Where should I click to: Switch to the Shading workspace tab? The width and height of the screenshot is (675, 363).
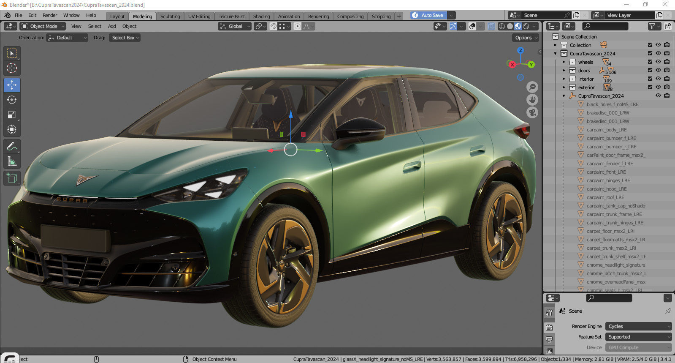coord(261,16)
